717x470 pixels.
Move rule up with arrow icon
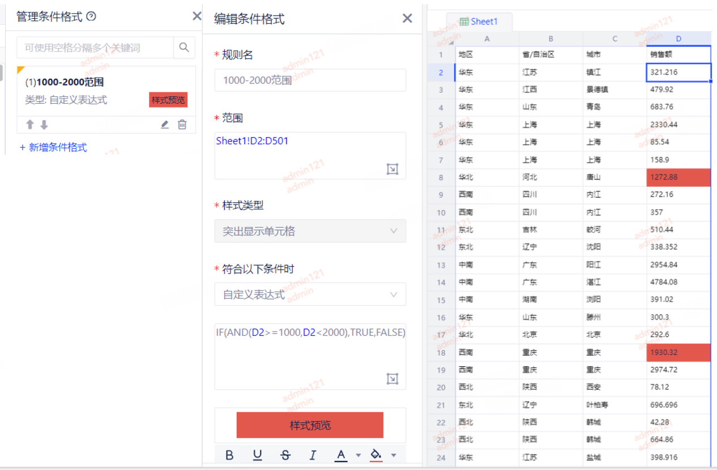click(x=30, y=125)
